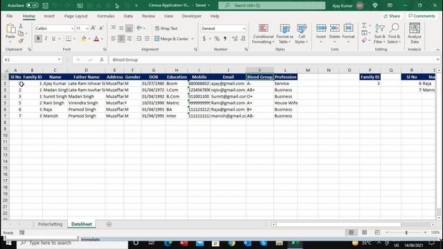Click the increase indent icon

pyautogui.click(x=147, y=39)
